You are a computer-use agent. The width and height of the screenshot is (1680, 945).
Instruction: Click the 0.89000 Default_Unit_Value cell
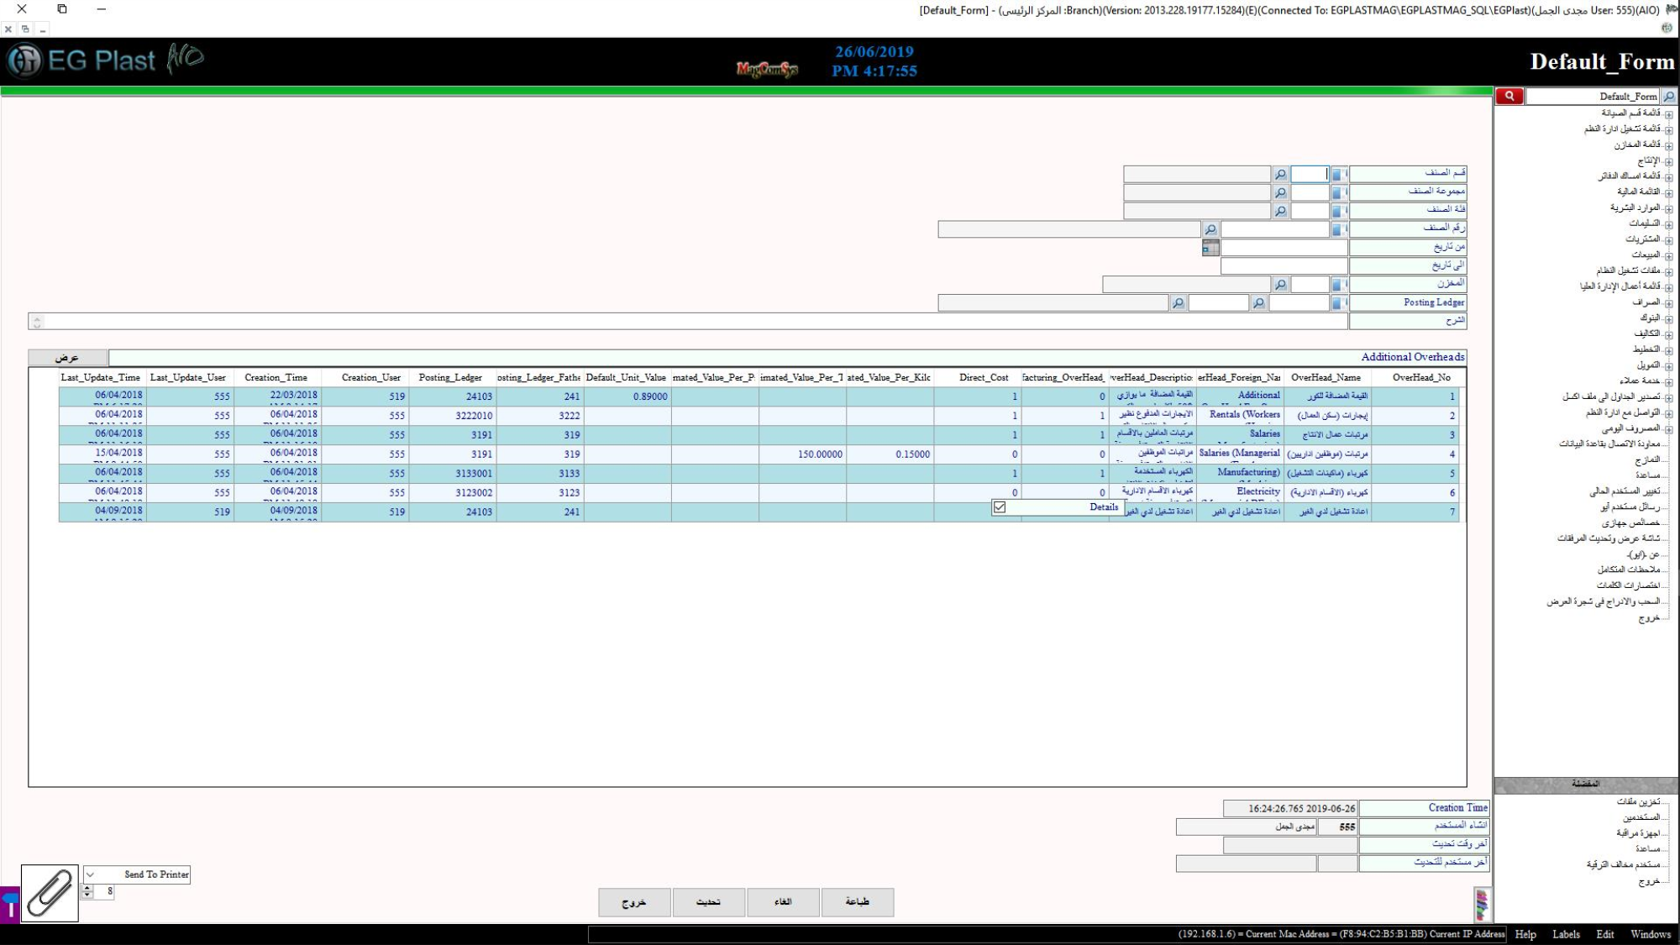tap(627, 396)
